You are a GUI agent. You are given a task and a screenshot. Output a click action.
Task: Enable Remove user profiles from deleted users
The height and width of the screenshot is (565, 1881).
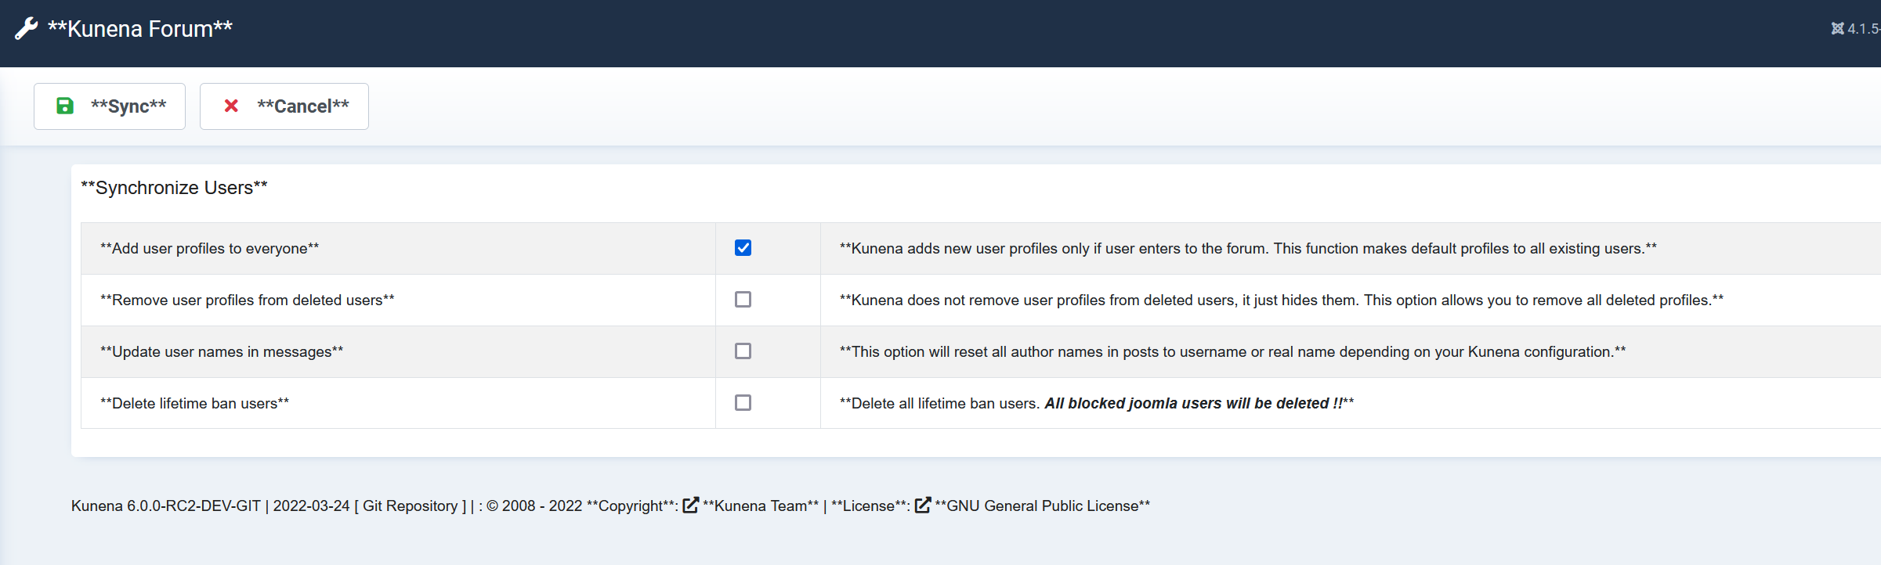click(x=743, y=300)
